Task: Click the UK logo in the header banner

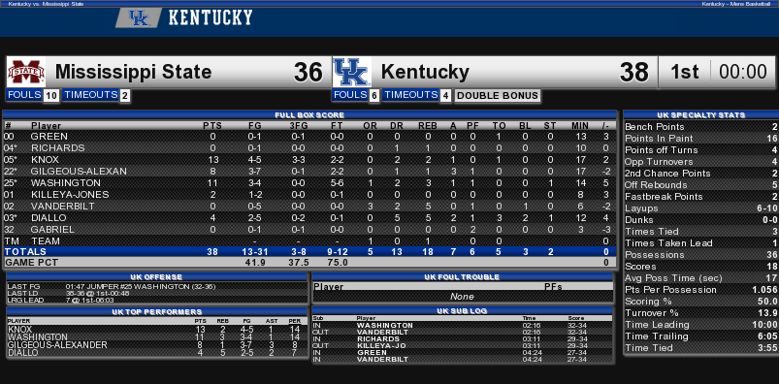Action: (138, 18)
